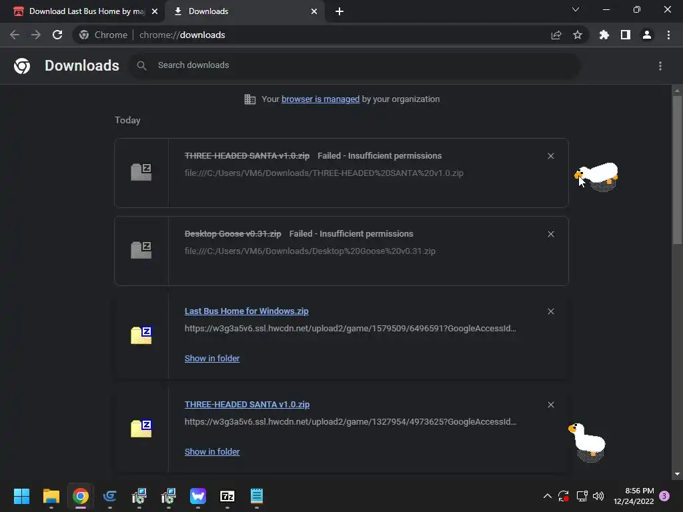683x512 pixels.
Task: Open the Extensions puzzle icon
Action: tap(604, 35)
